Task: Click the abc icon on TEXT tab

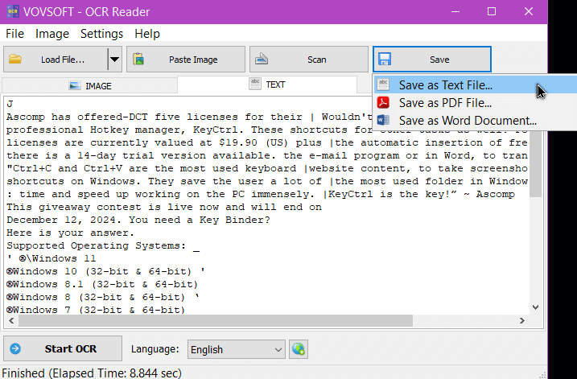Action: (254, 84)
